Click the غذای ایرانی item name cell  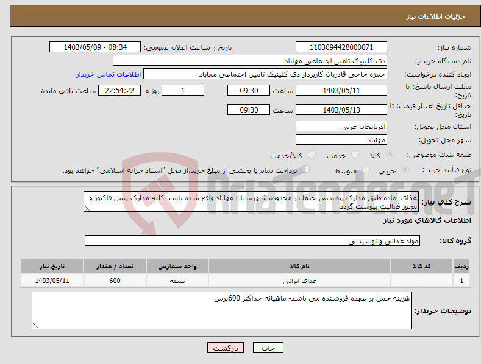click(299, 281)
